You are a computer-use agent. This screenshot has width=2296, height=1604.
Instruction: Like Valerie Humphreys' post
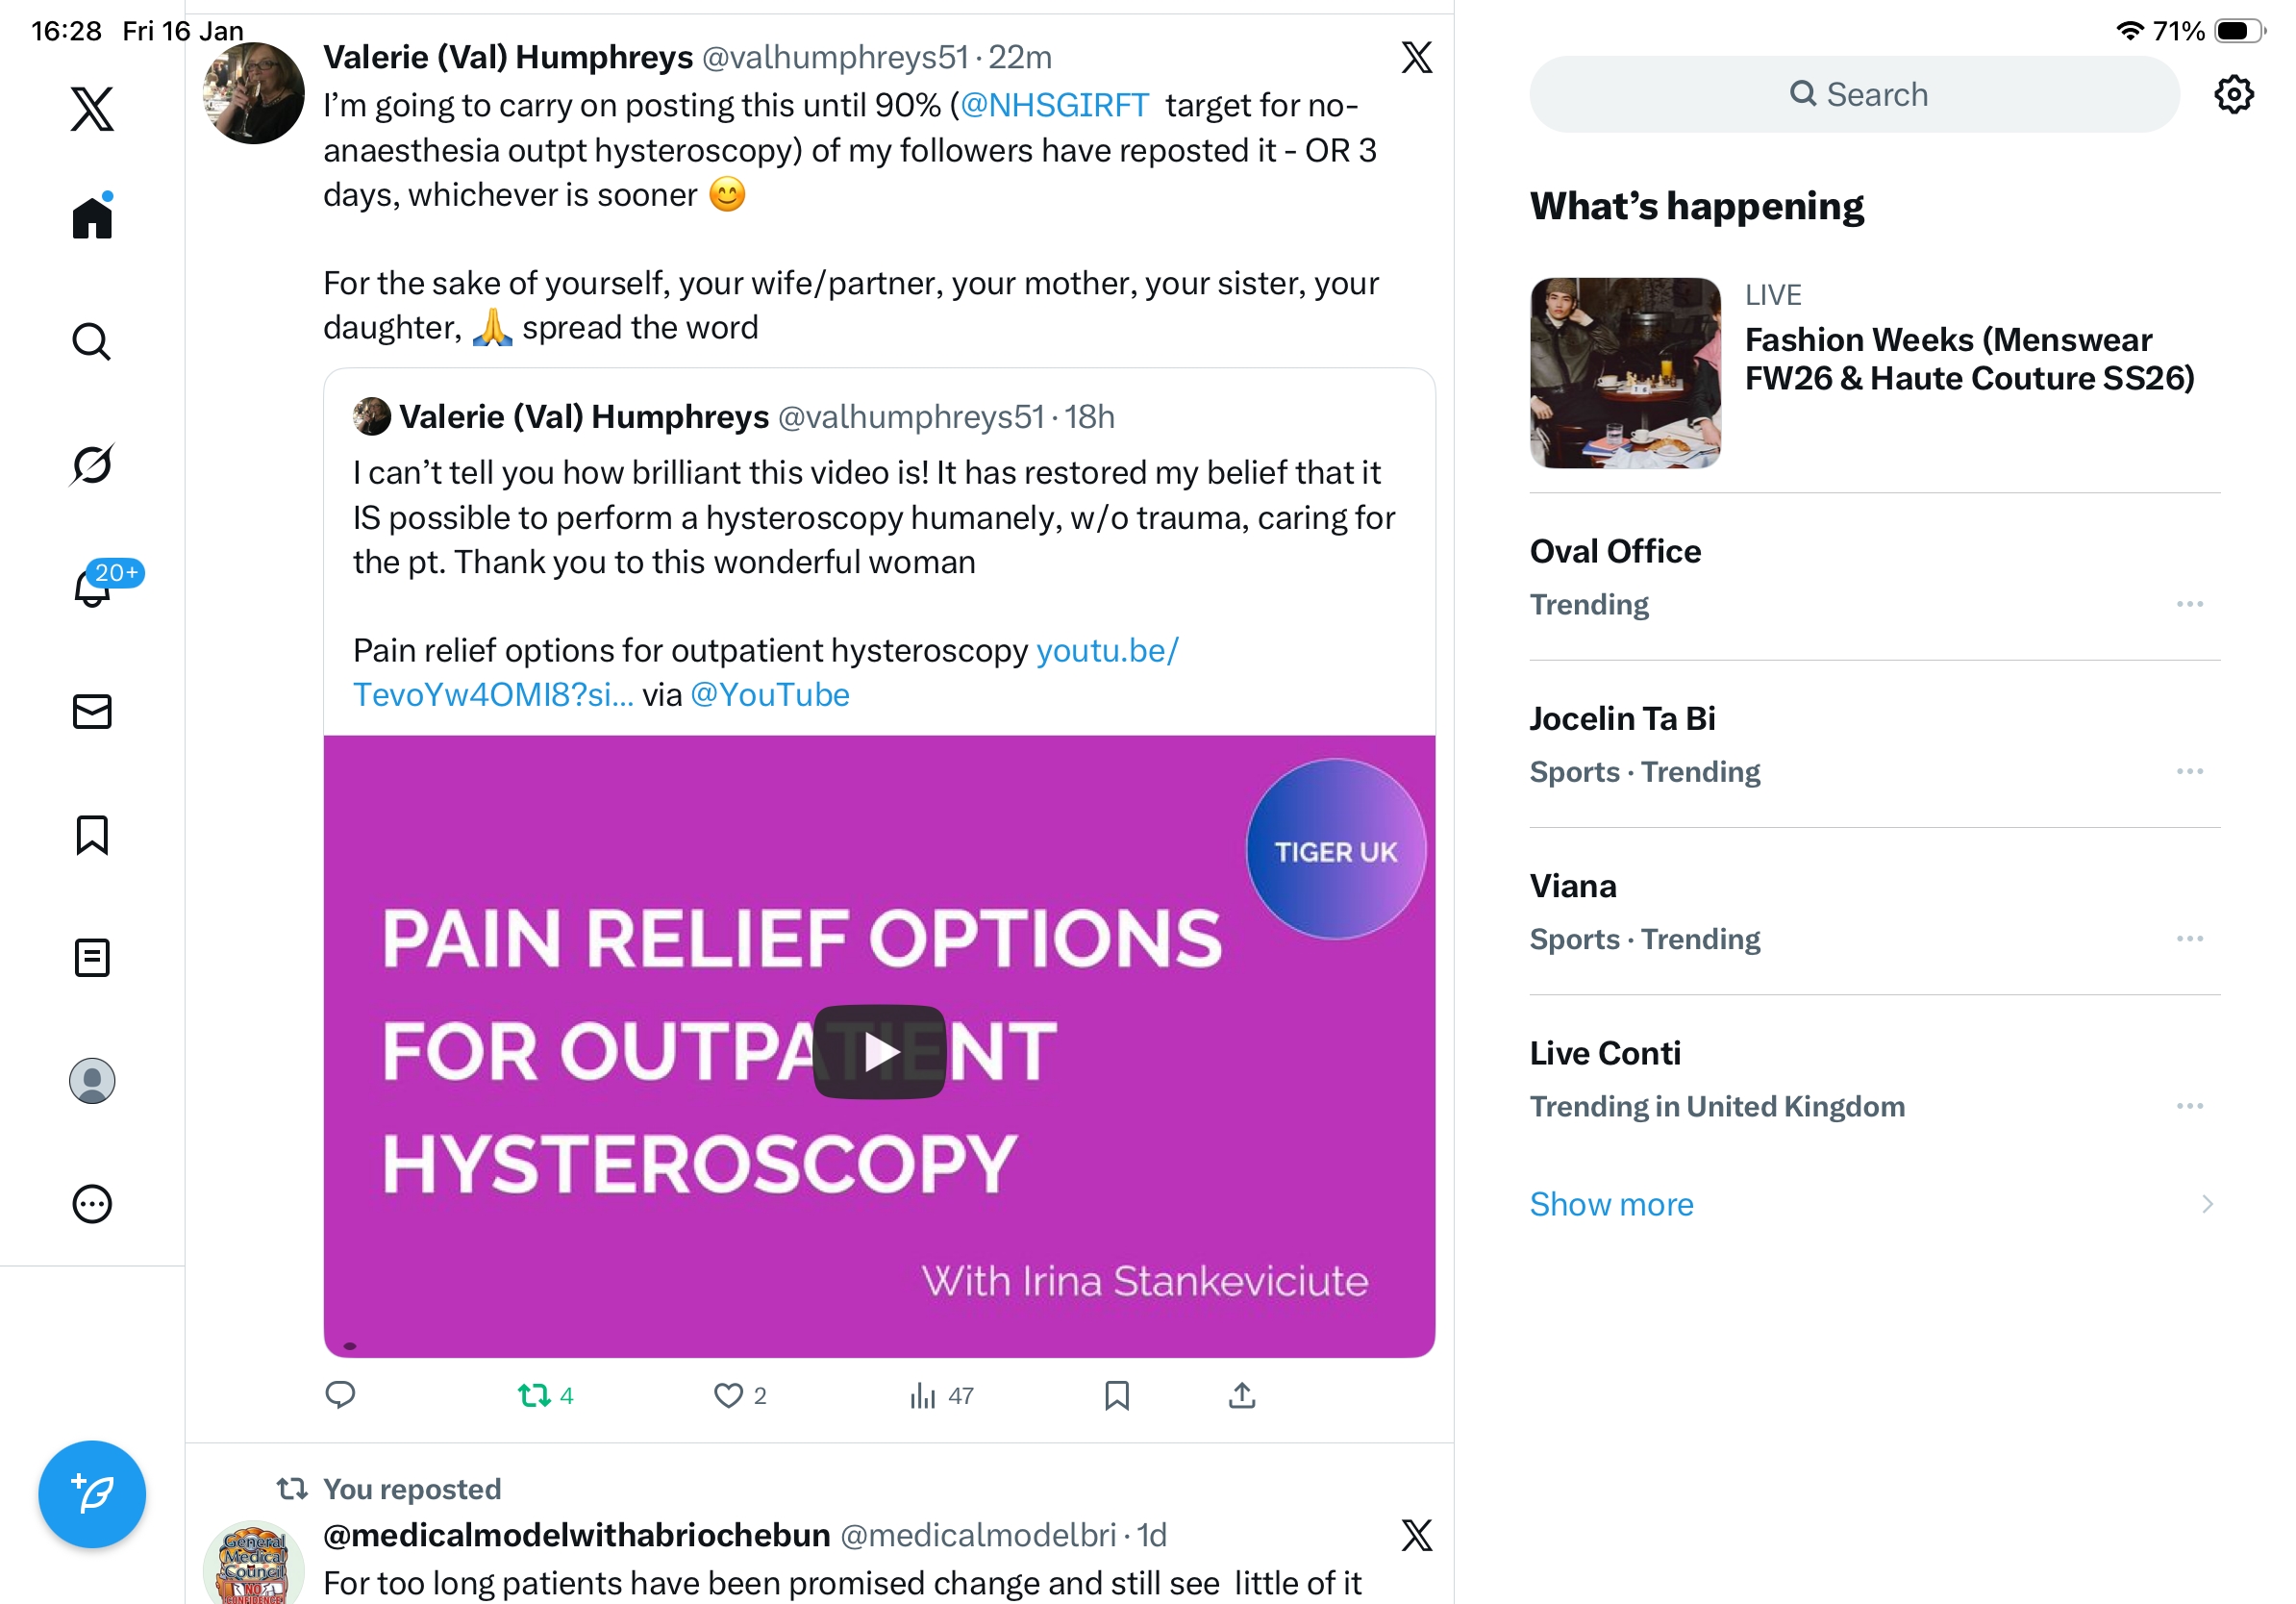pos(740,1395)
